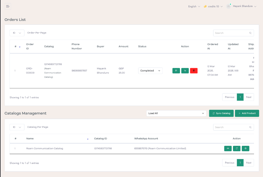Image resolution: width=263 pixels, height=177 pixels.
Task: Click the Catalogs Management heading
Action: [25, 113]
